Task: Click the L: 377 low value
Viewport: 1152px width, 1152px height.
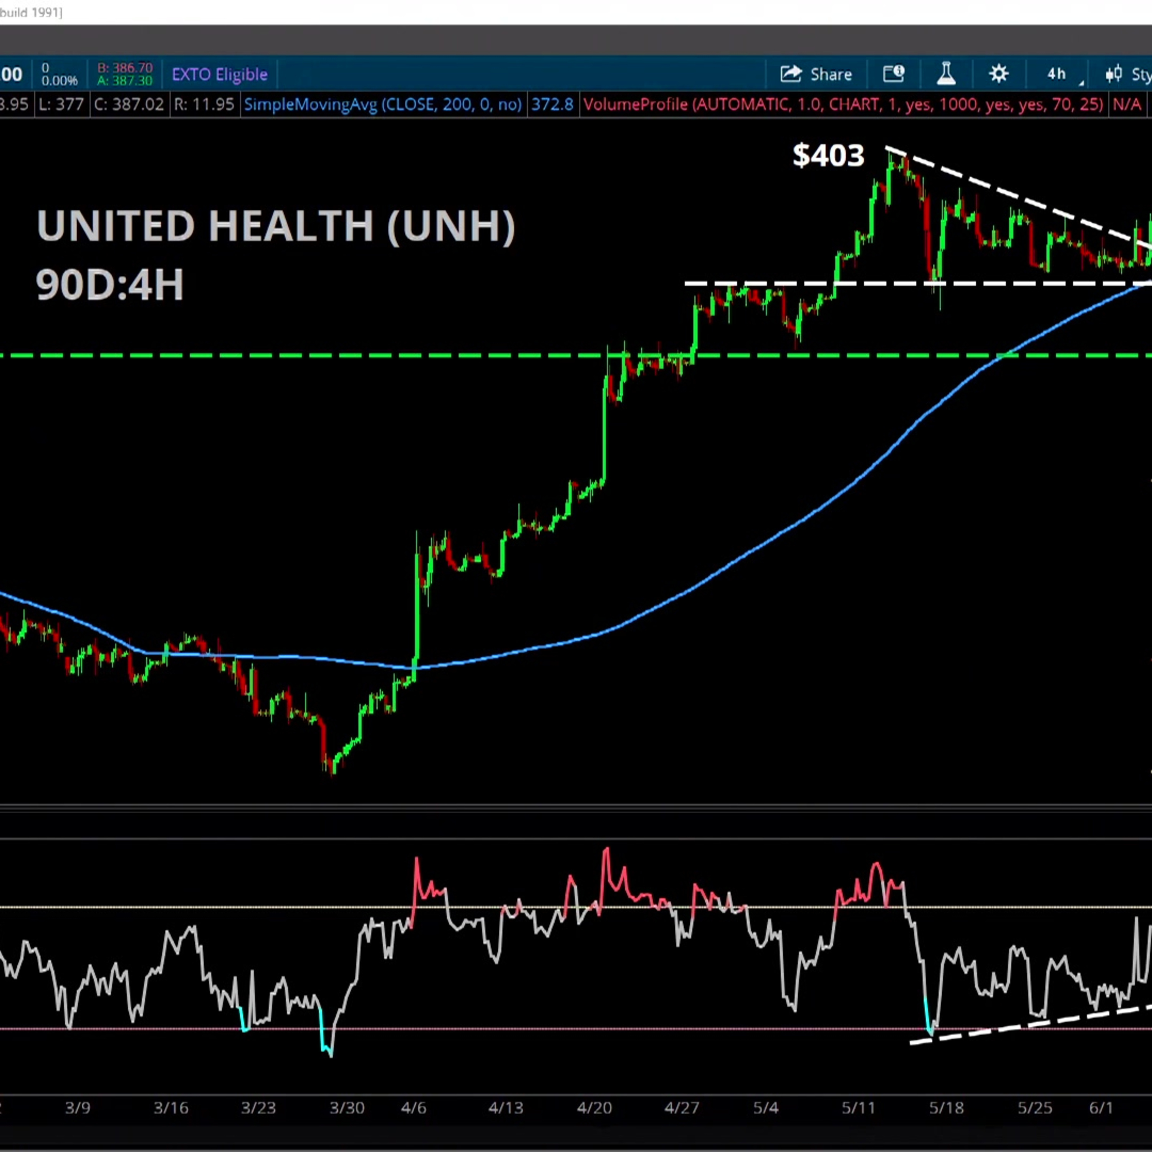Action: pos(61,105)
